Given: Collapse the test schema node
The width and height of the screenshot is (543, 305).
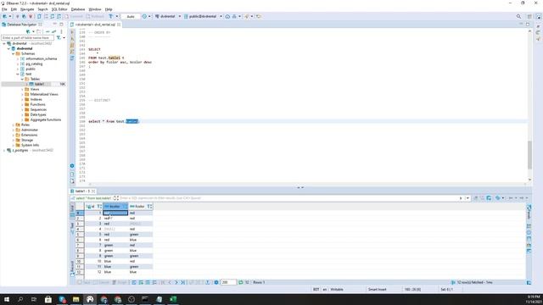Looking at the screenshot, I should [x=18, y=74].
